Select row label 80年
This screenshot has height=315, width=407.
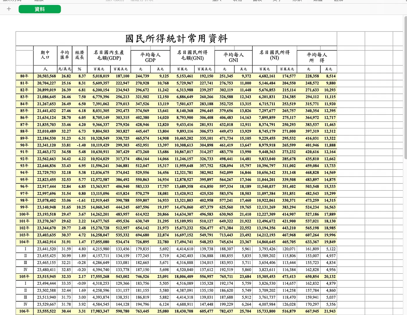point(24,76)
